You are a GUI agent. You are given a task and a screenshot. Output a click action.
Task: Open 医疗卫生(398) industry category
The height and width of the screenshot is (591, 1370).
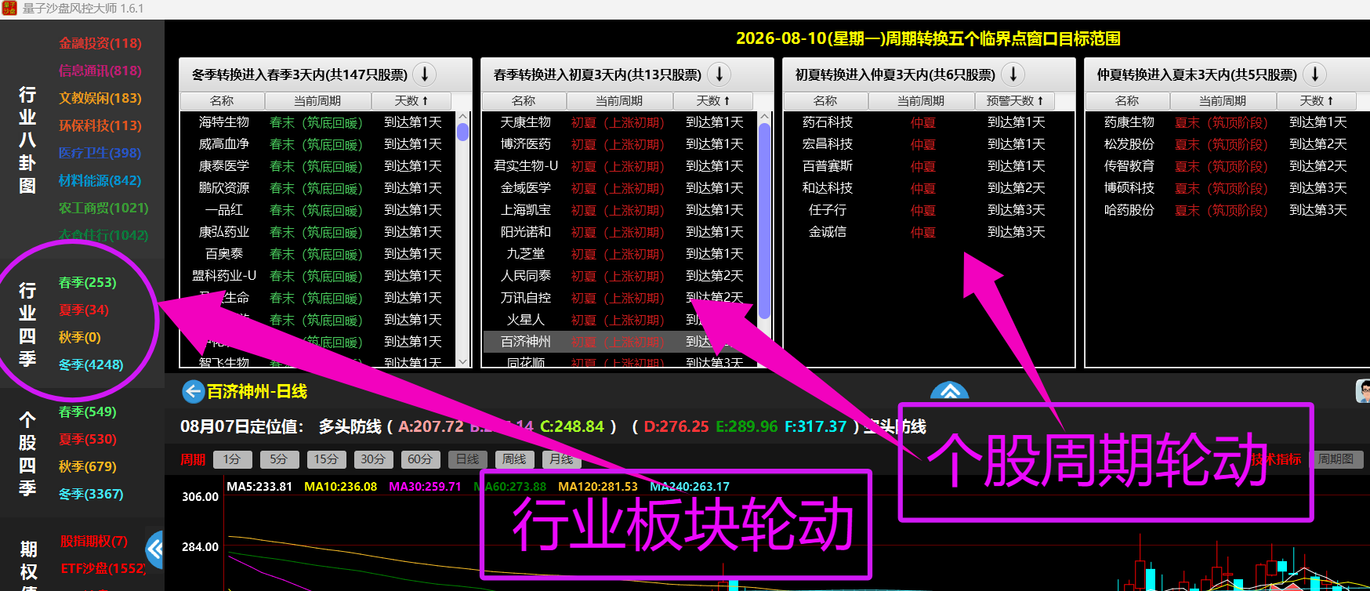tap(100, 153)
